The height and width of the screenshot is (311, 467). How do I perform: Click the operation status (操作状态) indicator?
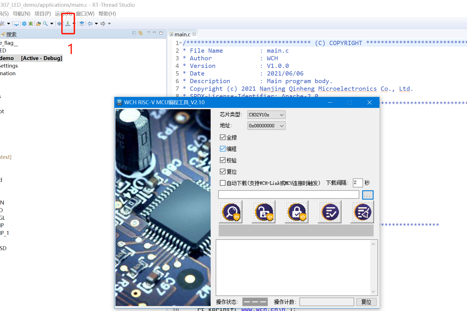[255, 302]
